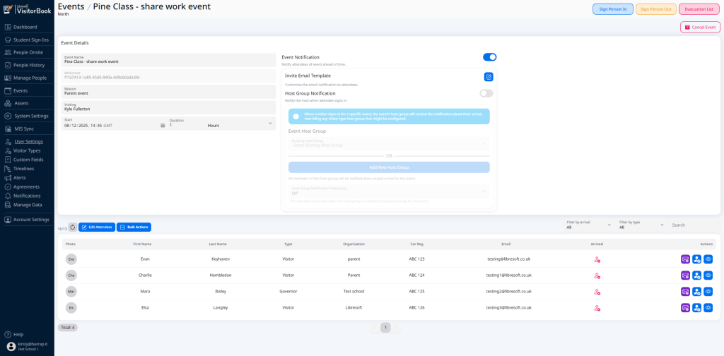Click the Bulk Actions button
724x356 pixels.
(134, 227)
